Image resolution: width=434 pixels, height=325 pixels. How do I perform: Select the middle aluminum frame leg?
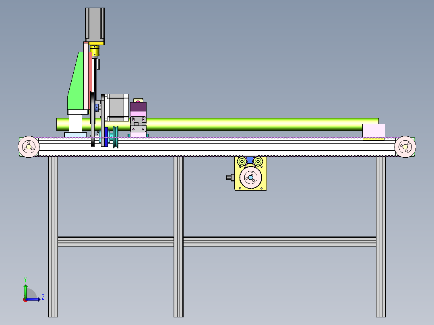(178, 237)
